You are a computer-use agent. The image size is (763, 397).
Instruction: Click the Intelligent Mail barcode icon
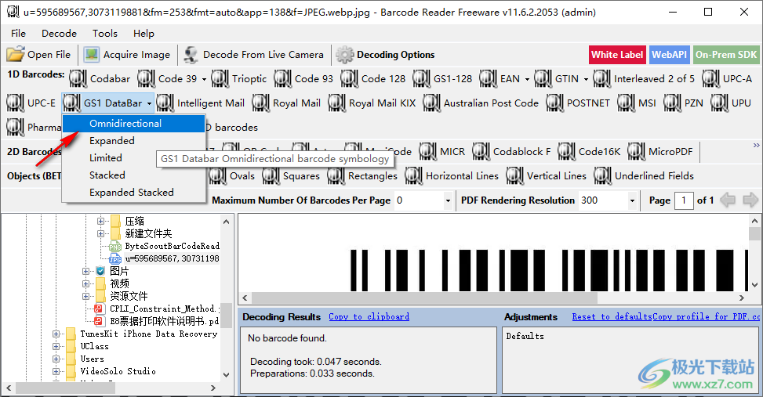(165, 103)
